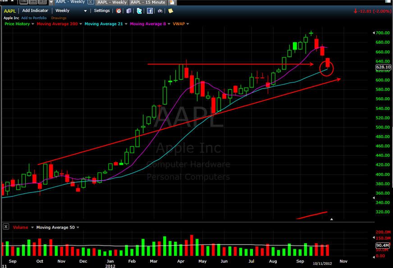Open the yellow sticky note icon
This screenshot has height=268, width=393.
tap(171, 11)
